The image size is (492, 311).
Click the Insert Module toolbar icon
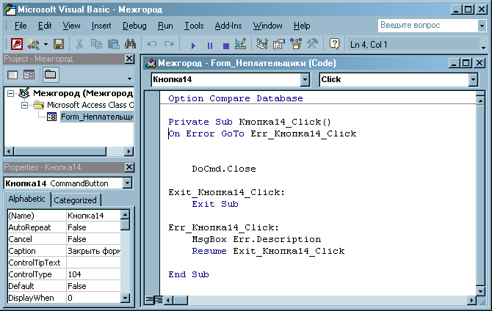[33, 44]
